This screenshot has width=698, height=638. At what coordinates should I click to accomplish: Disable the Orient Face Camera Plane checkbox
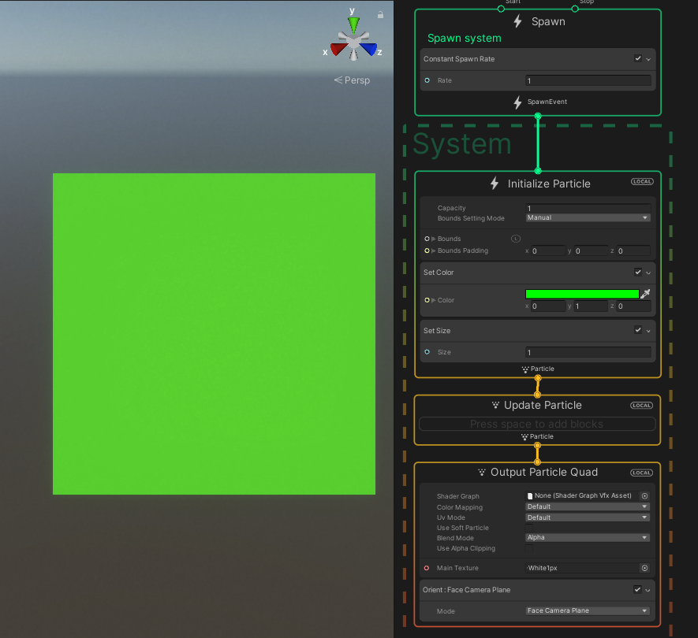coord(637,589)
